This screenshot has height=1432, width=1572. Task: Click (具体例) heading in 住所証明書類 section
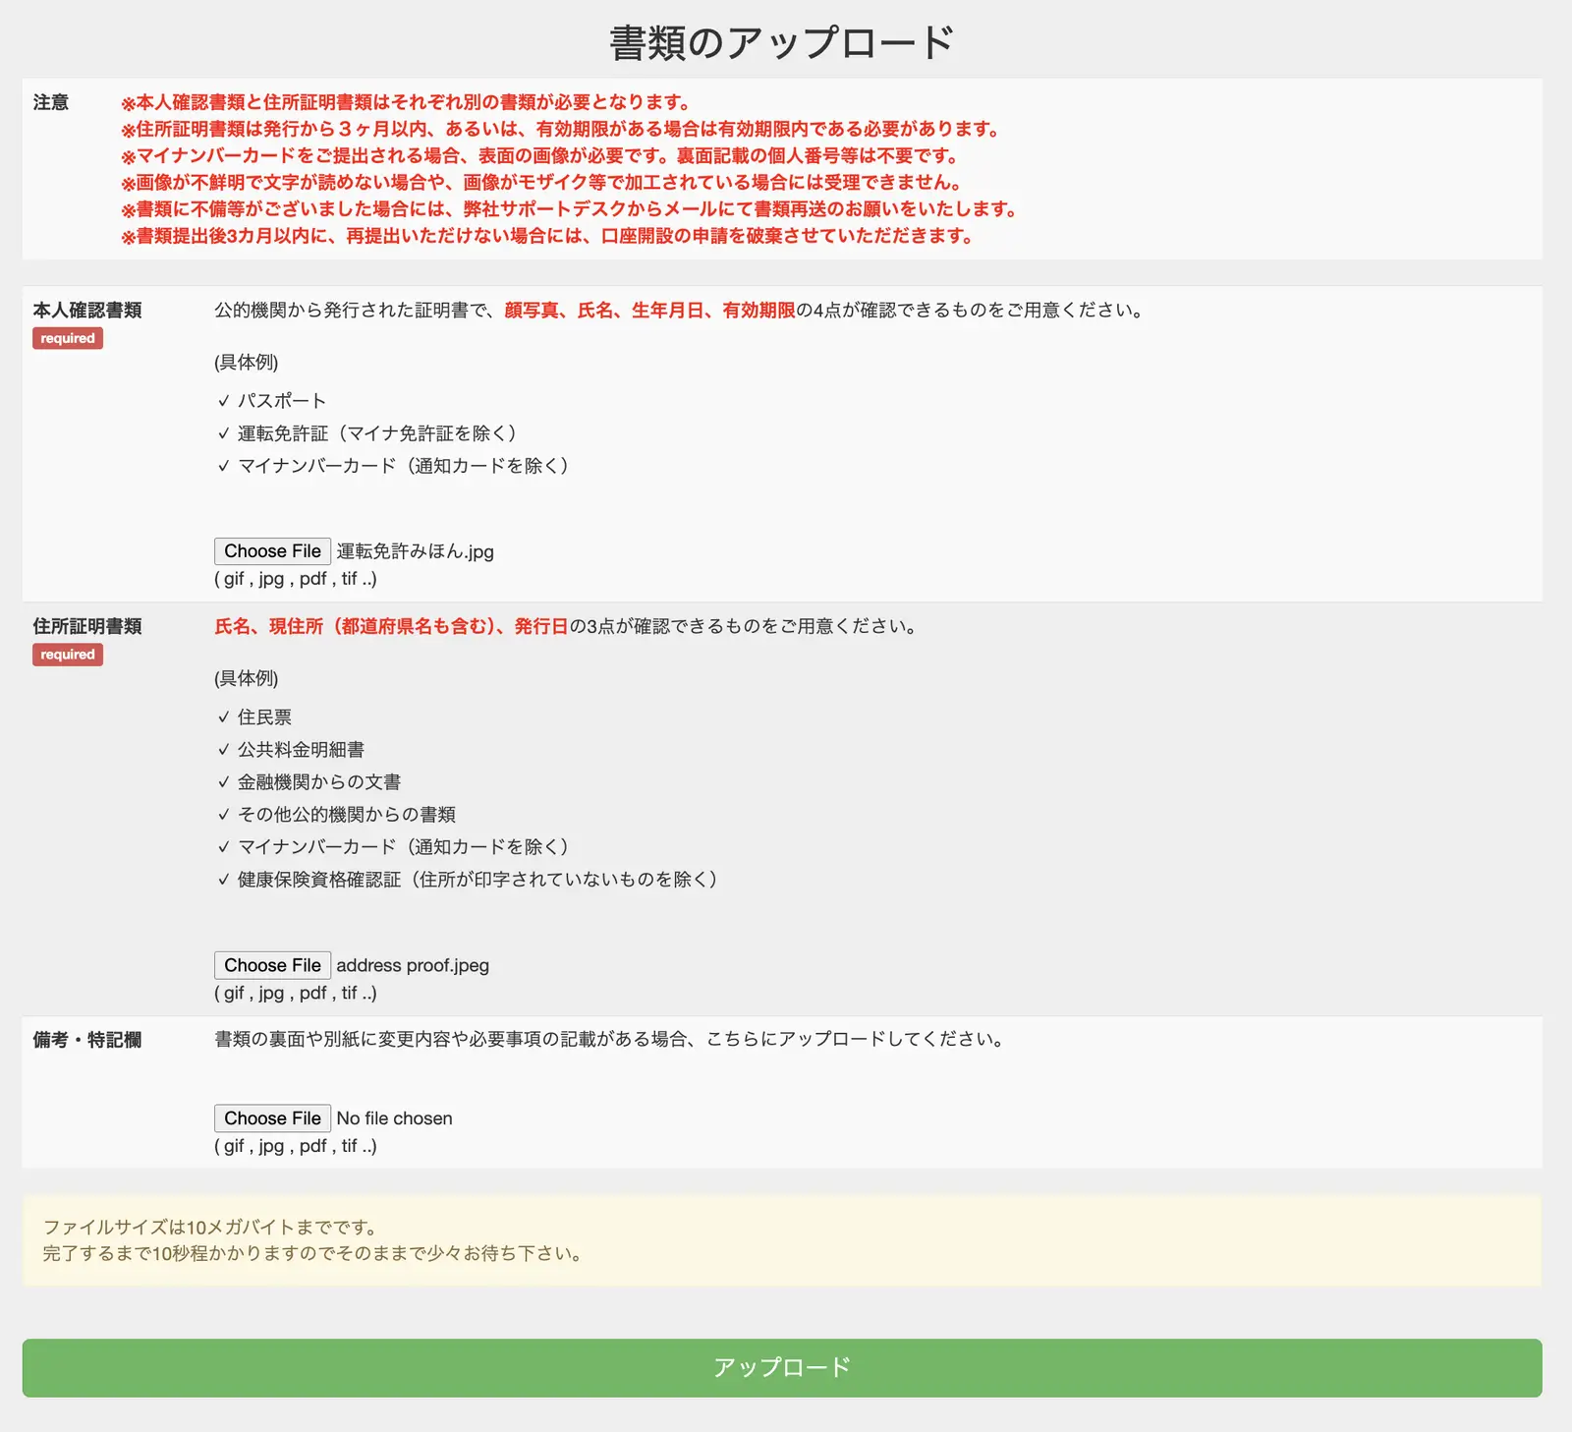(x=247, y=679)
